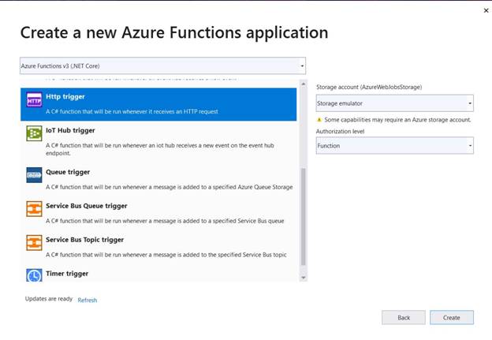Click the Service Bus Topic trigger icon
The image size is (492, 340).
34,243
